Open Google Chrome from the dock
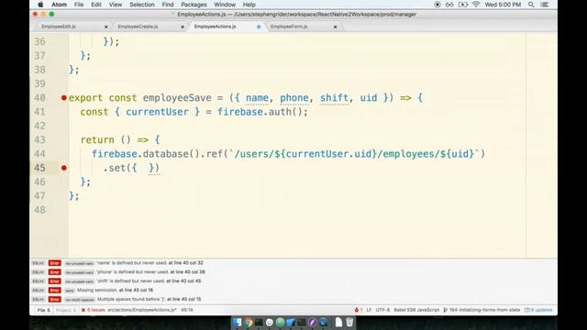 pos(248,322)
